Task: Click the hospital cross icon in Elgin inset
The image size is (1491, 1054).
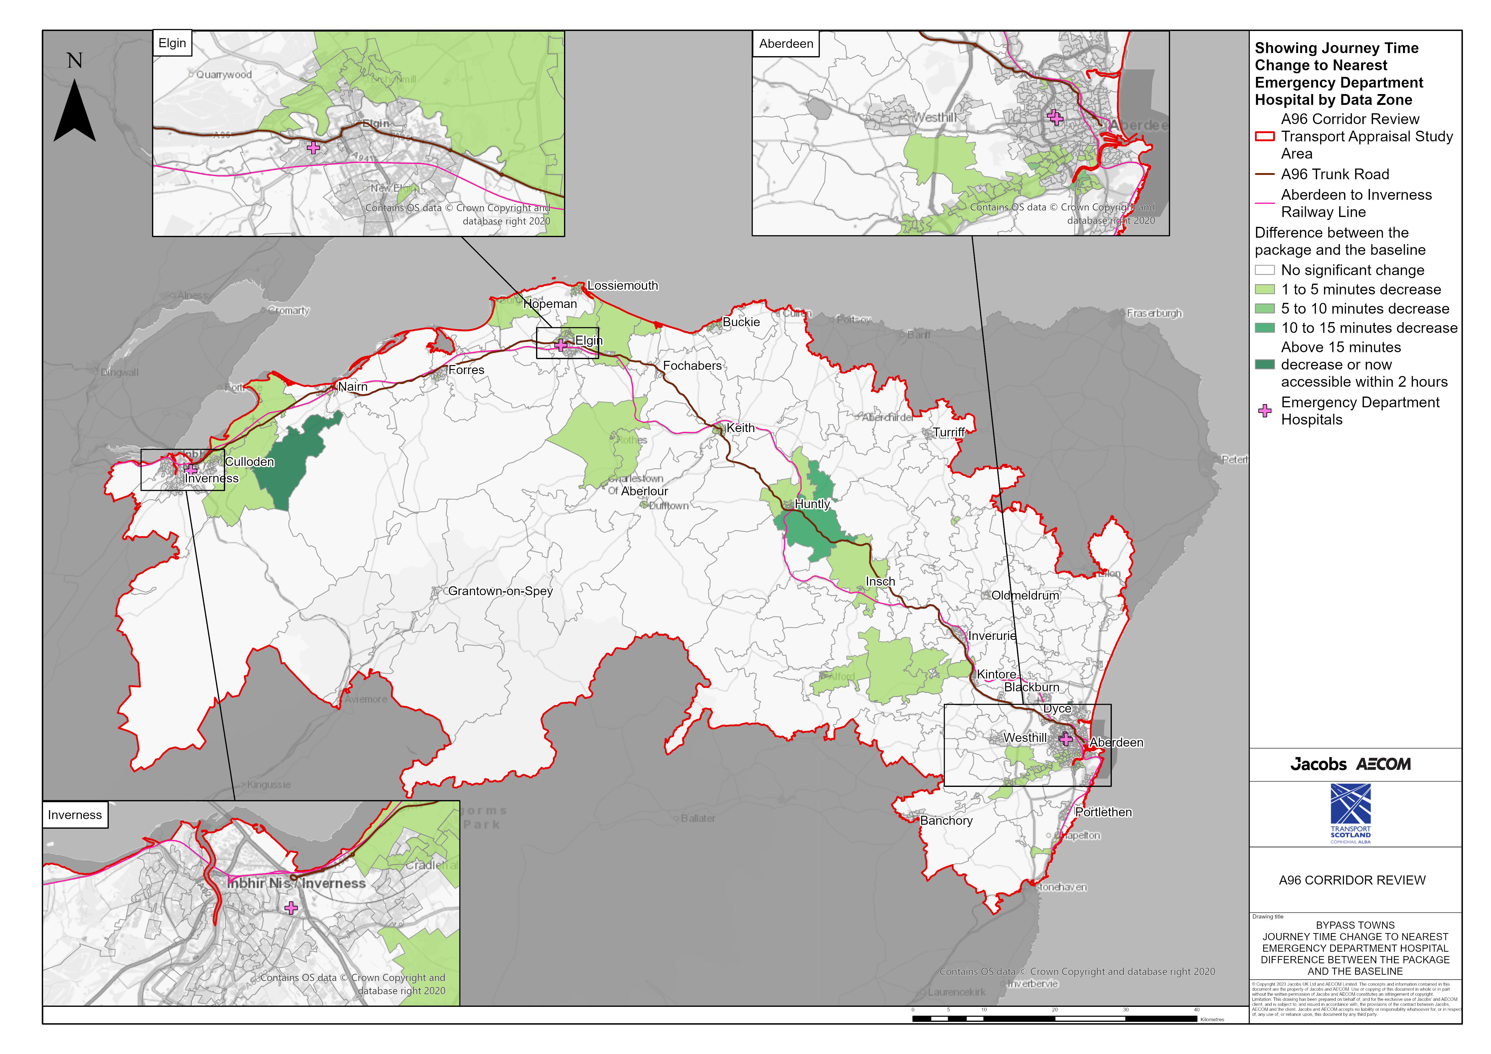Action: tap(313, 148)
